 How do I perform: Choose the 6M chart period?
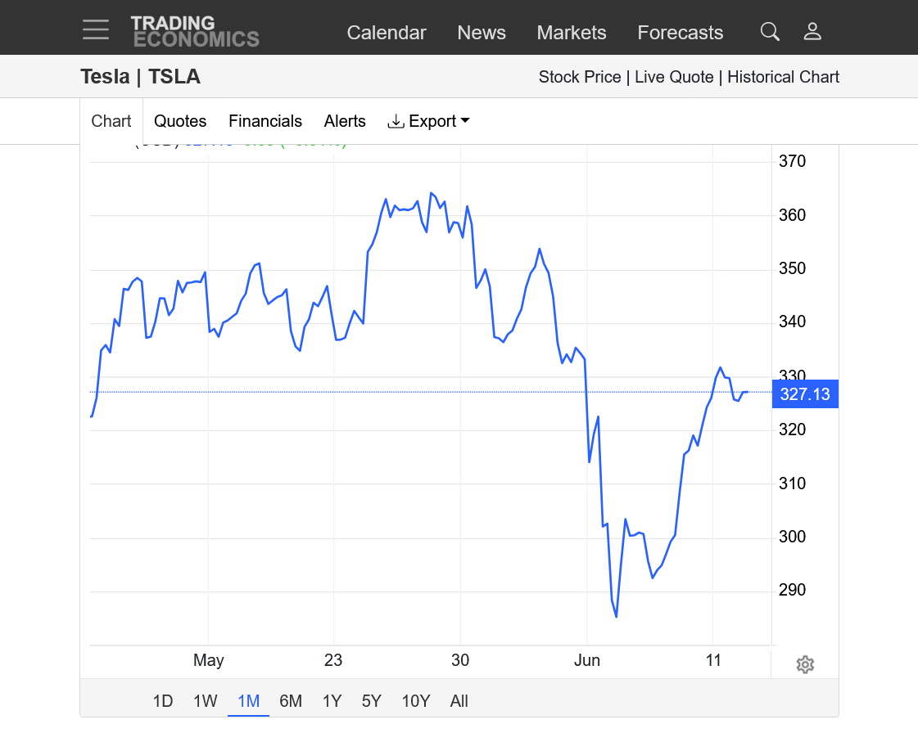point(291,701)
